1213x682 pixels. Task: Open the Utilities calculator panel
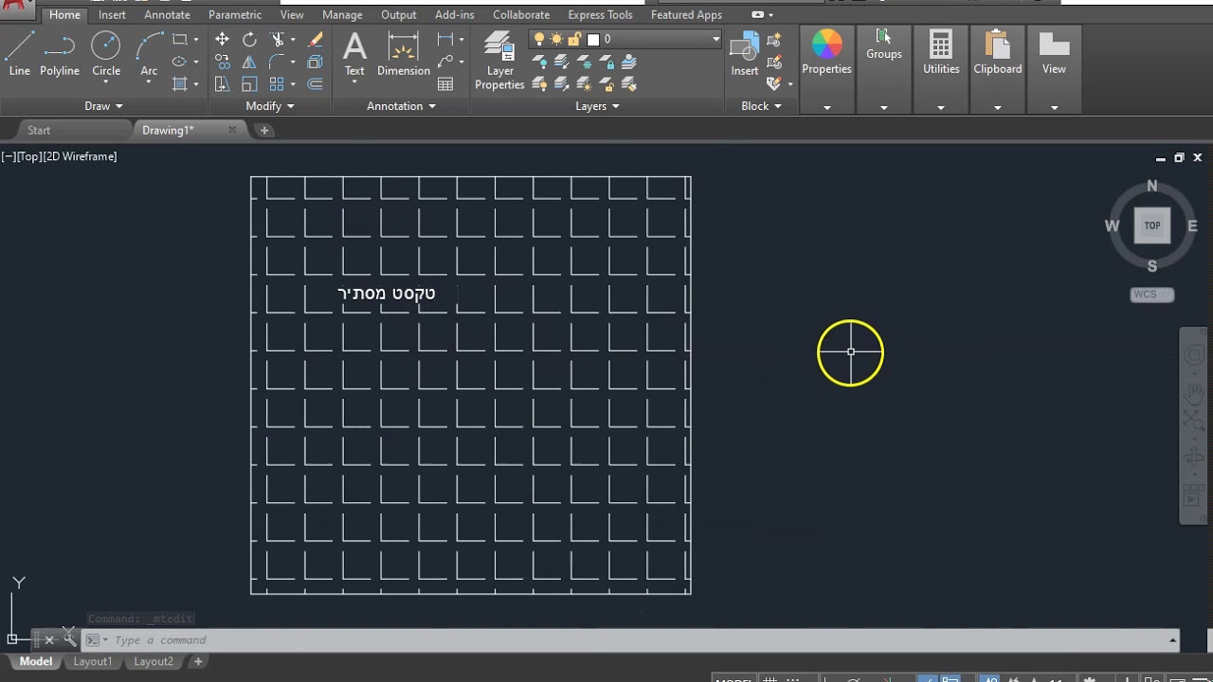pos(941,53)
